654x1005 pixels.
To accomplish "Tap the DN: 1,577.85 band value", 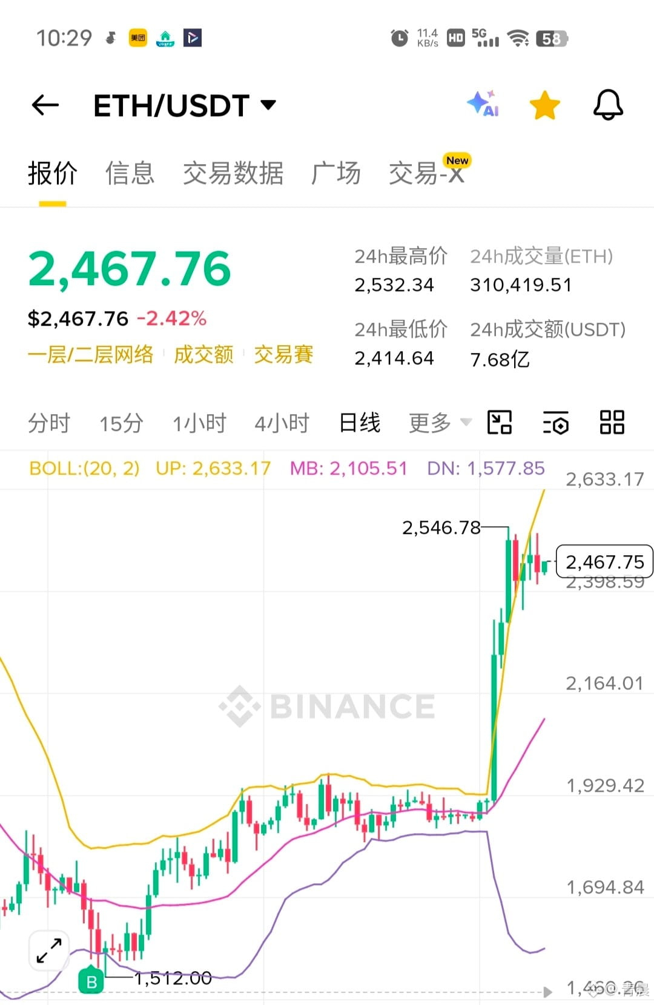I will pyautogui.click(x=486, y=468).
